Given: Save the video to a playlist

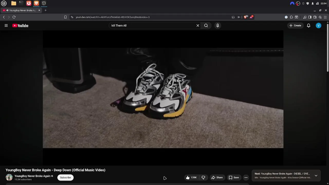Looking at the screenshot, I should tap(234, 178).
